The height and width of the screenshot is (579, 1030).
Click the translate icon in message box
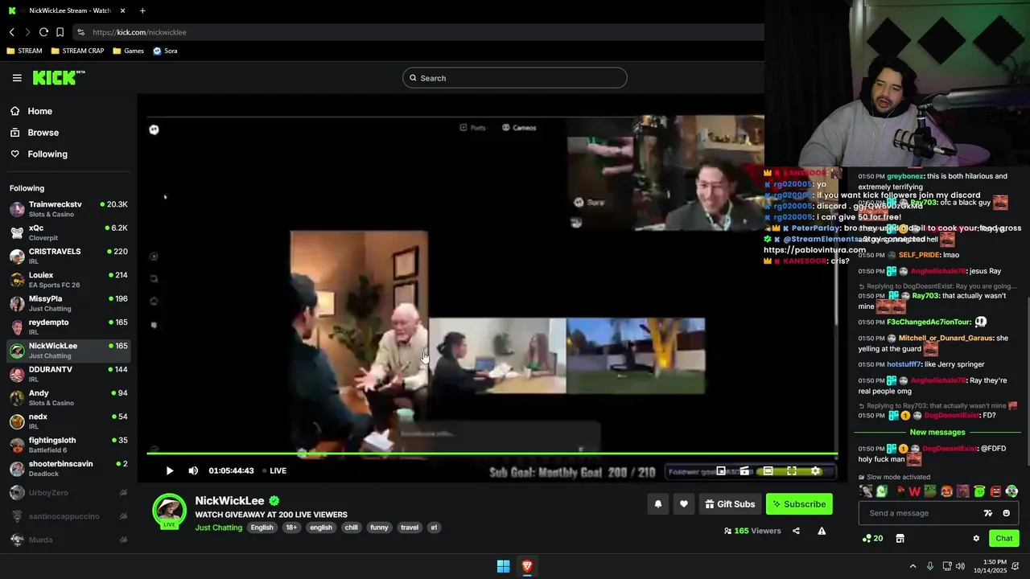click(x=988, y=513)
